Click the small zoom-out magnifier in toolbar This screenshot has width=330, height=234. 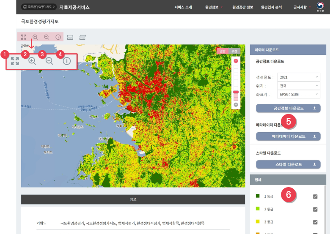click(47, 37)
